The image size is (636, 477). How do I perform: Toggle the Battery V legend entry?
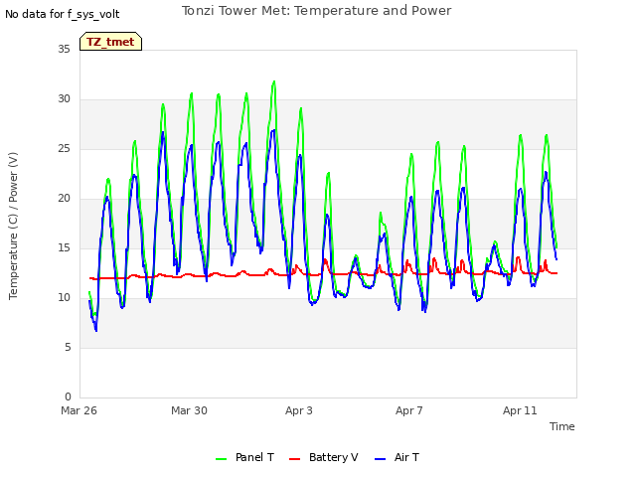click(323, 457)
